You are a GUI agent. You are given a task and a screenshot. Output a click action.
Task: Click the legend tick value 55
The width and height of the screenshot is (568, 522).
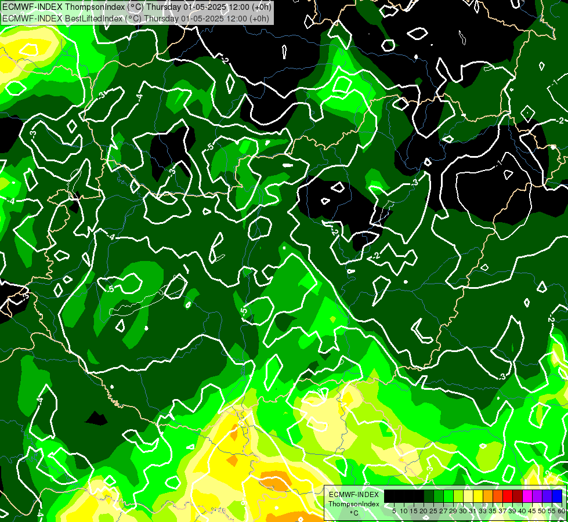click(x=552, y=511)
